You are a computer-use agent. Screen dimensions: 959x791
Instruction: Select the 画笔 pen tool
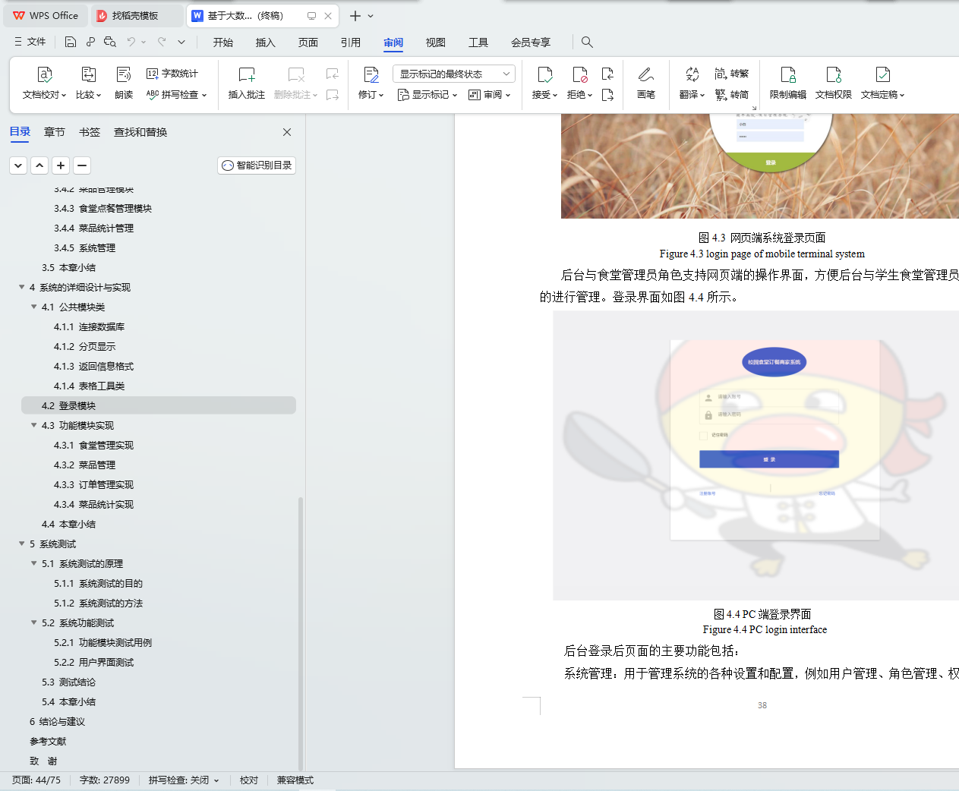(646, 83)
